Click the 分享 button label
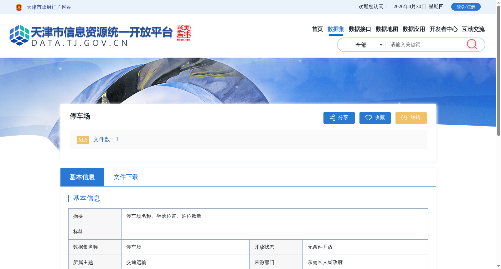Screen dimensions: 501x269 pyautogui.click(x=343, y=117)
